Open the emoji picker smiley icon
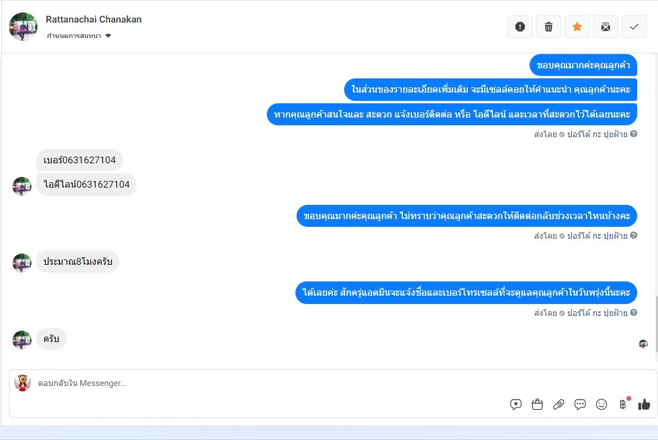The image size is (658, 440). point(602,404)
